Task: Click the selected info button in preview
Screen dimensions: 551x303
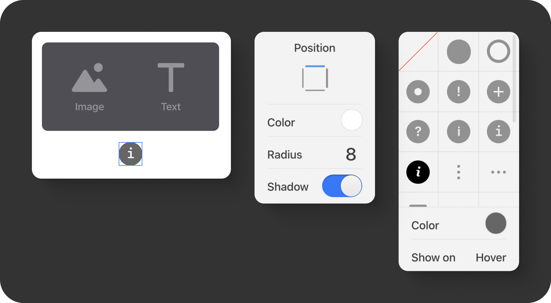Action: point(131,154)
